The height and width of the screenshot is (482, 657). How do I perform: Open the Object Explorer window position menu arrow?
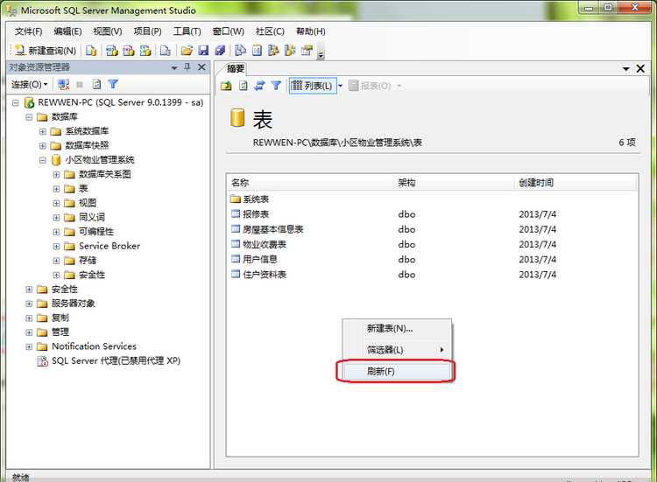tap(174, 67)
